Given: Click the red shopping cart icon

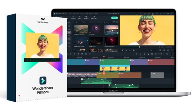Looking at the screenshot, I should (140, 14).
